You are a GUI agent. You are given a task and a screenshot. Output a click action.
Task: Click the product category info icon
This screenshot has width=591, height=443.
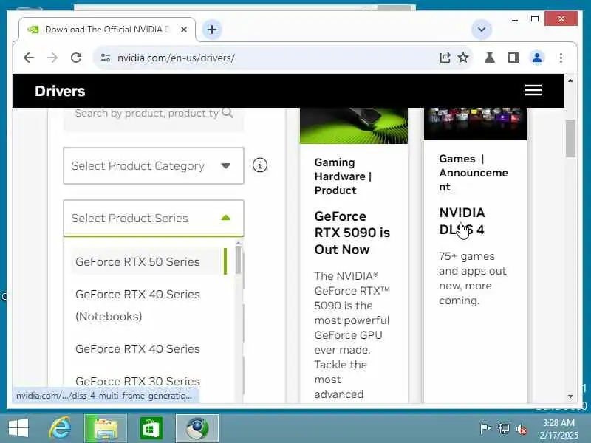point(260,165)
